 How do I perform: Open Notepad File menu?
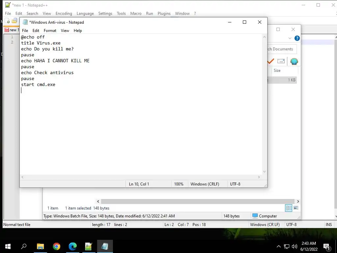click(25, 31)
